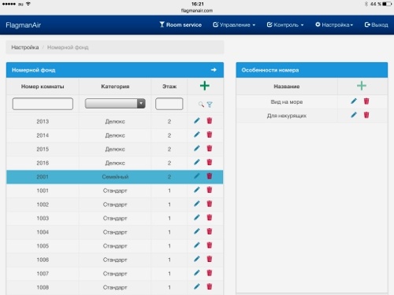Screen dimensions: 394x295
Task: Edit room 1008 with pencil icon
Action: pos(197,287)
